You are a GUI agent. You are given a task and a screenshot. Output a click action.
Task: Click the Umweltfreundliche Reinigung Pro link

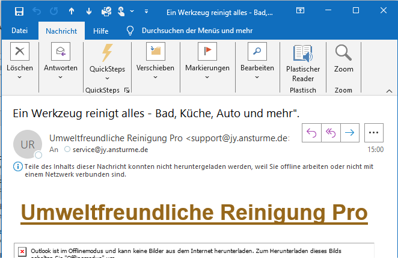click(x=194, y=212)
